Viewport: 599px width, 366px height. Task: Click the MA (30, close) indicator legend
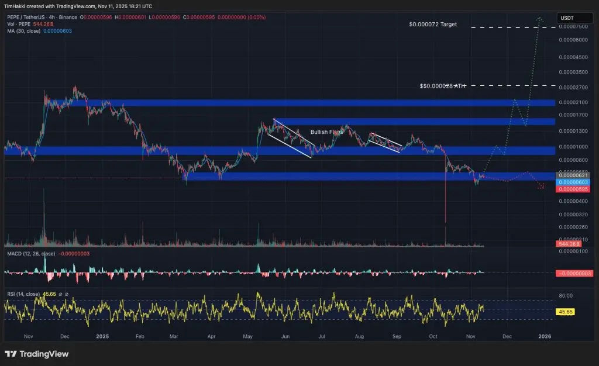click(x=25, y=31)
